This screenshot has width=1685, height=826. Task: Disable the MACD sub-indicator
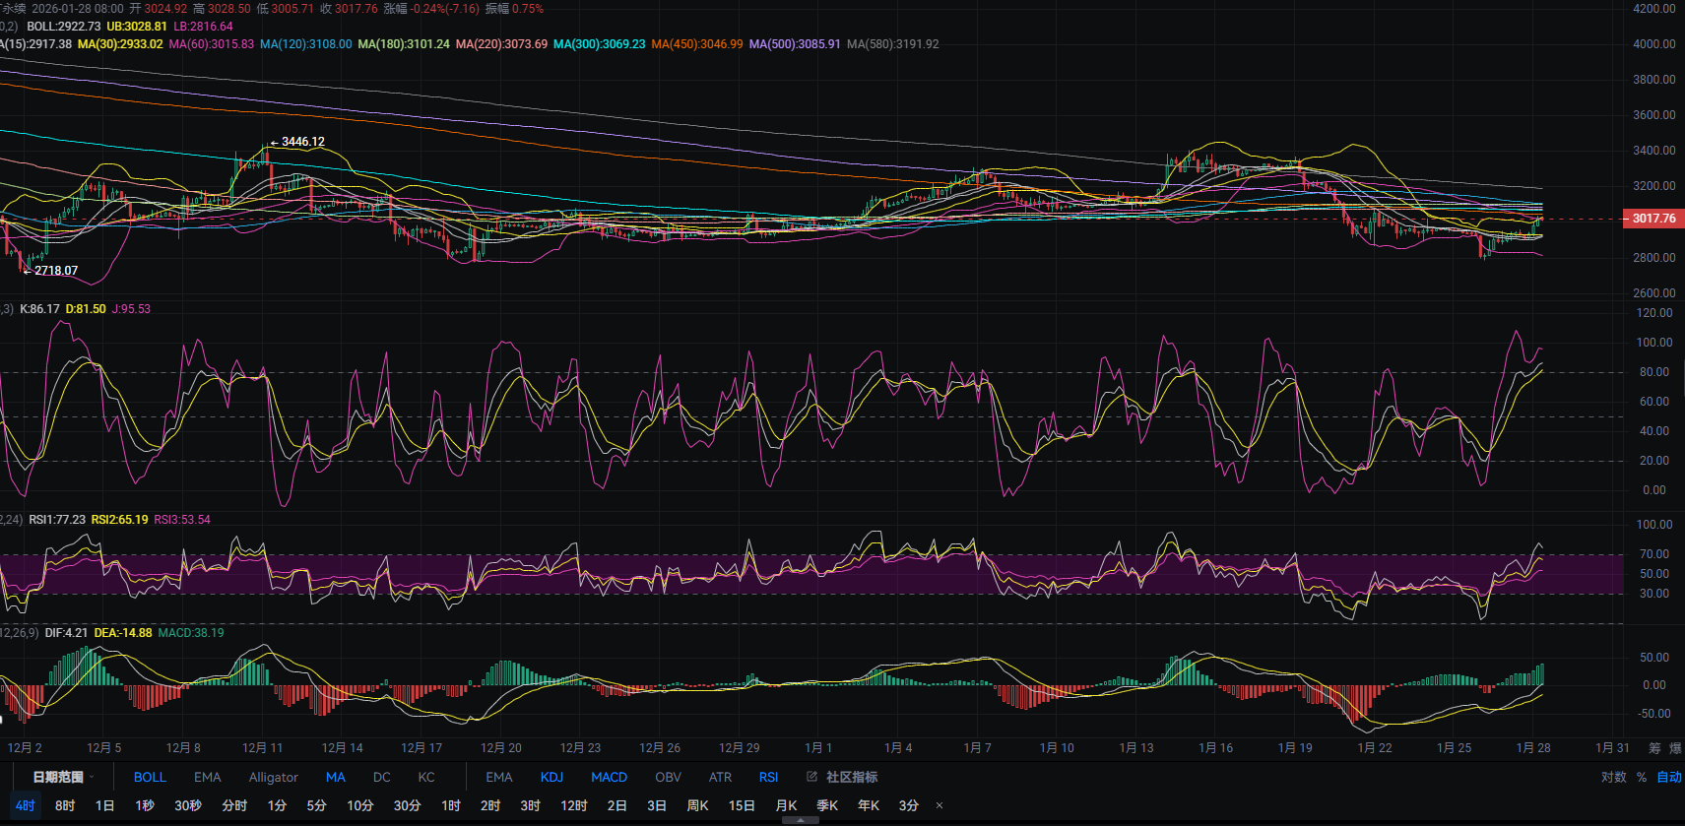[x=609, y=777]
